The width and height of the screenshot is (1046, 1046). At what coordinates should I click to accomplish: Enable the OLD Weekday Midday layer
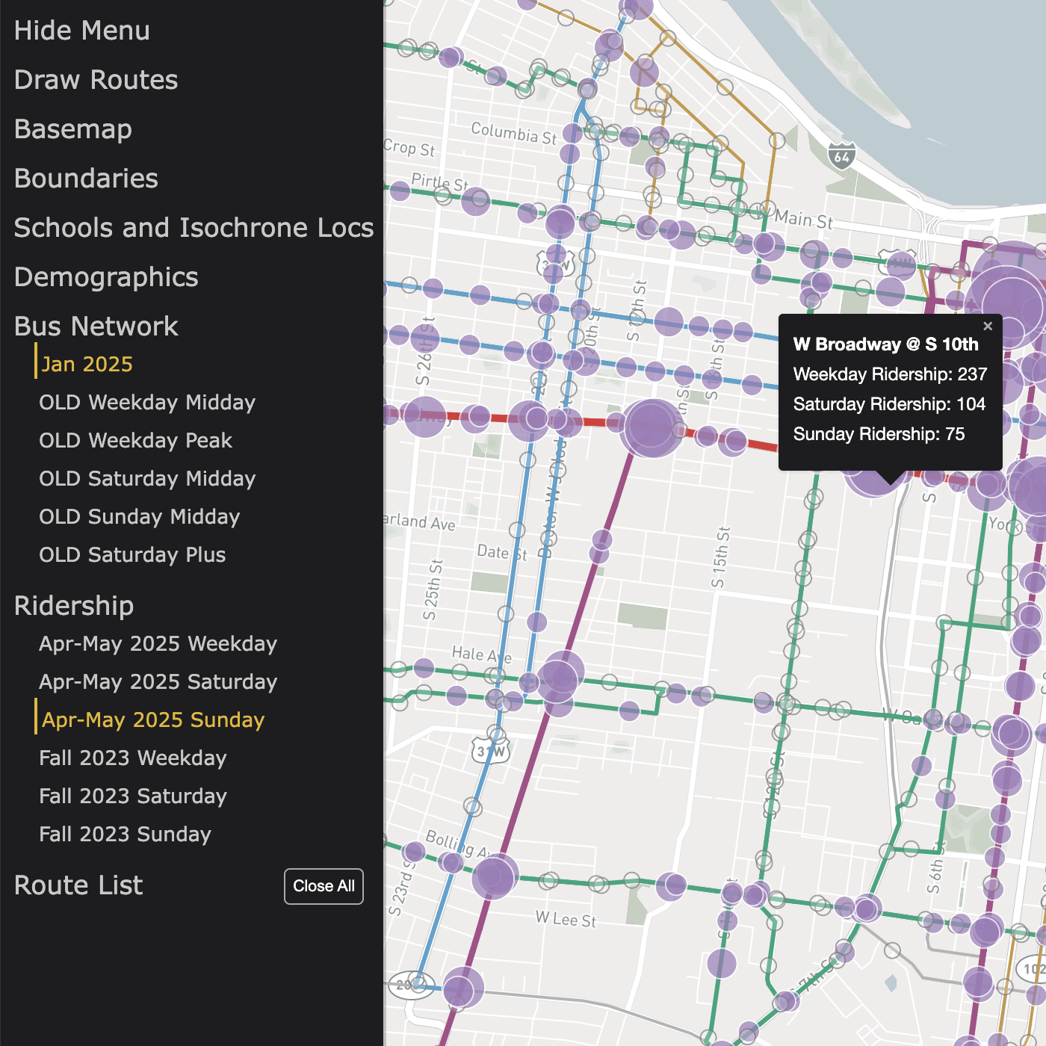tap(146, 402)
